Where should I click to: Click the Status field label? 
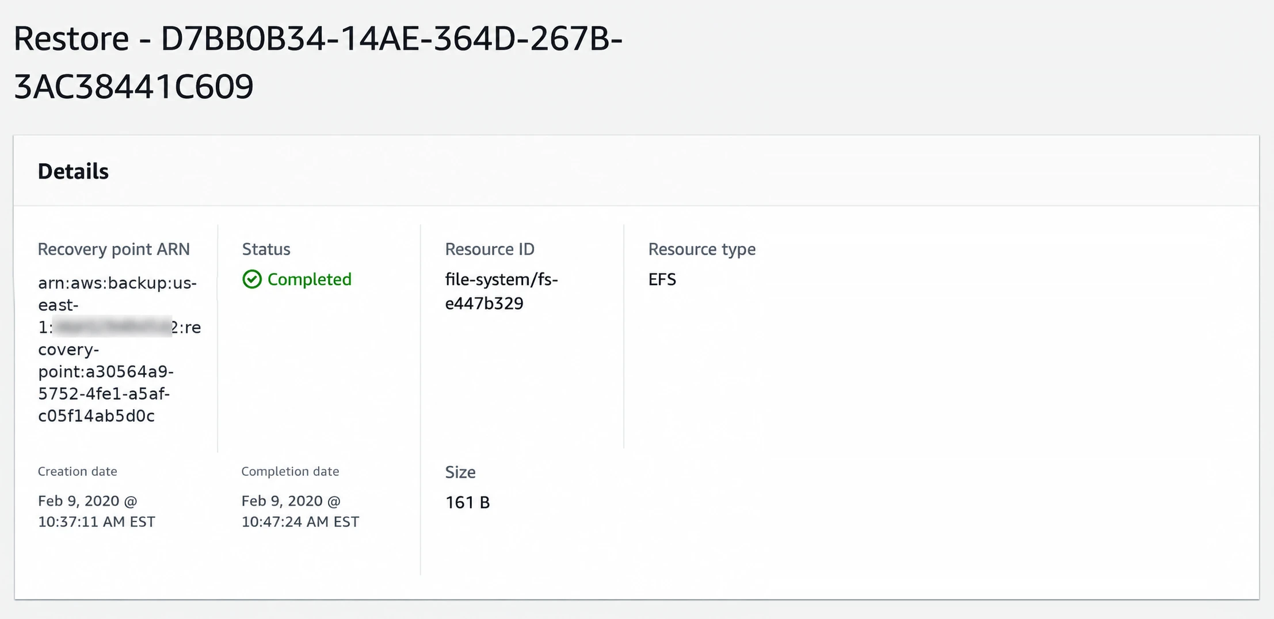(x=266, y=249)
